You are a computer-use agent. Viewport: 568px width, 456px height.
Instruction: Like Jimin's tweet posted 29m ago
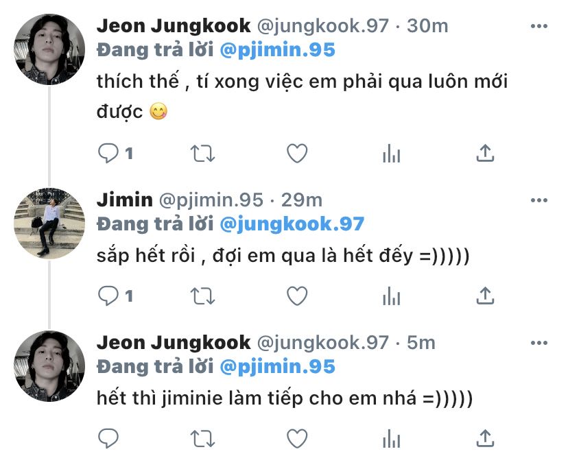pyautogui.click(x=296, y=296)
